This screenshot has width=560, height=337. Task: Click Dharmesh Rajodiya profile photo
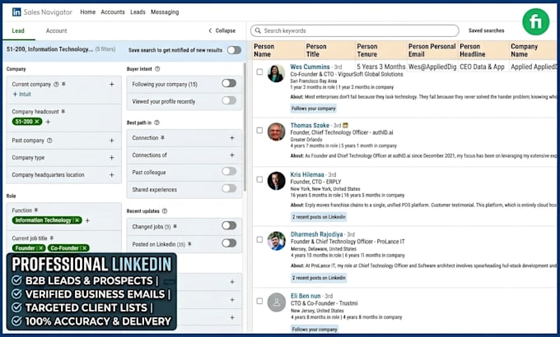point(277,241)
